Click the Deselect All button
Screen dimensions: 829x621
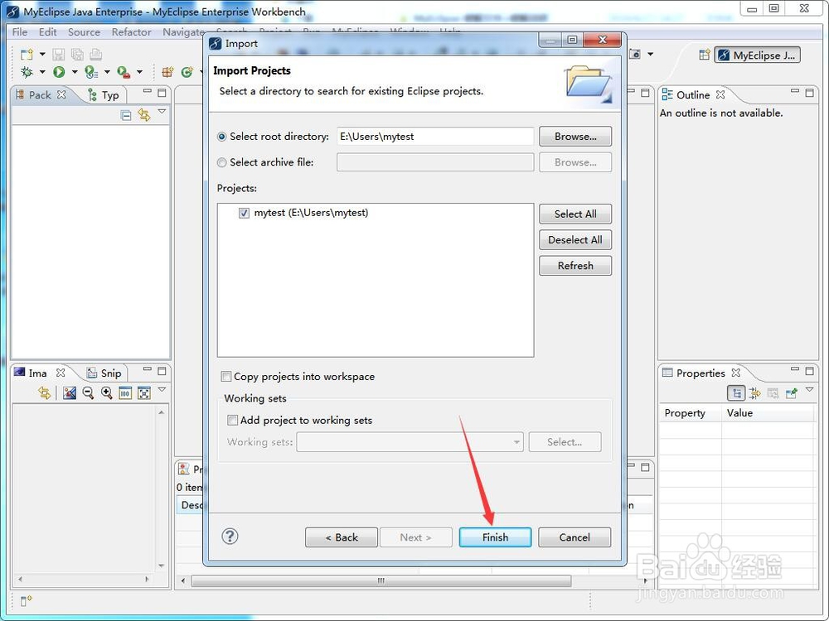pos(575,240)
